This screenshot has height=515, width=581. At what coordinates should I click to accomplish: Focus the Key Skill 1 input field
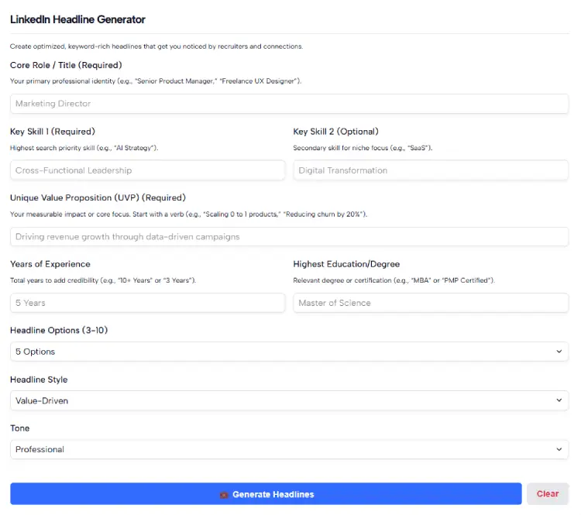(148, 170)
